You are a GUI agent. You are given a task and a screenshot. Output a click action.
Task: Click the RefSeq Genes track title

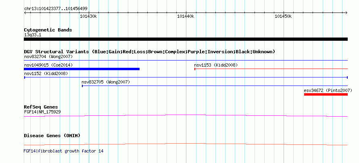[41, 107]
